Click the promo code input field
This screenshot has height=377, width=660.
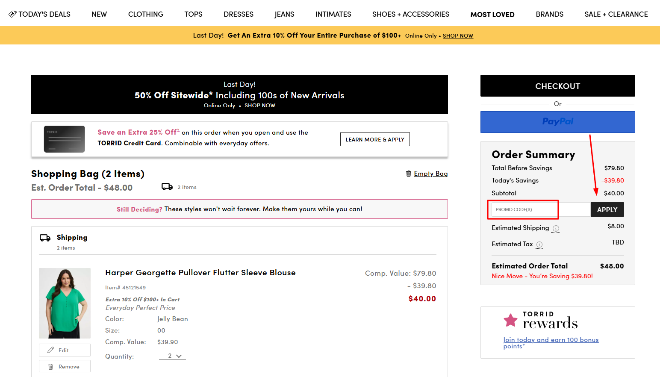coord(541,209)
